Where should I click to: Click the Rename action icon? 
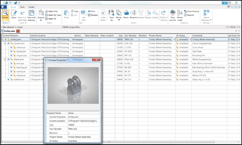133,14
